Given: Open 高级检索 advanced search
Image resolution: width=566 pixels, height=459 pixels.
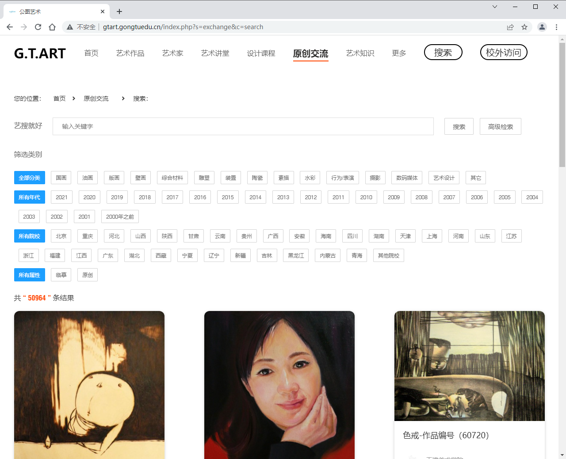Looking at the screenshot, I should coord(501,126).
